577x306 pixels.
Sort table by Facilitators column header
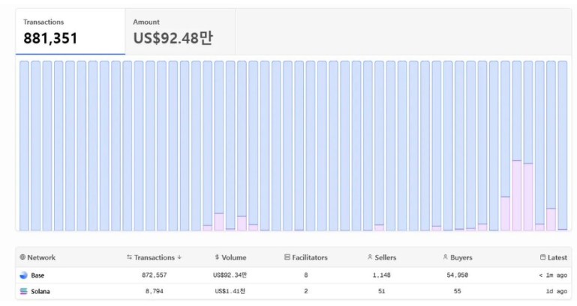[309, 257]
